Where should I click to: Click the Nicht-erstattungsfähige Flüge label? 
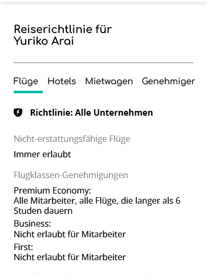point(72,139)
